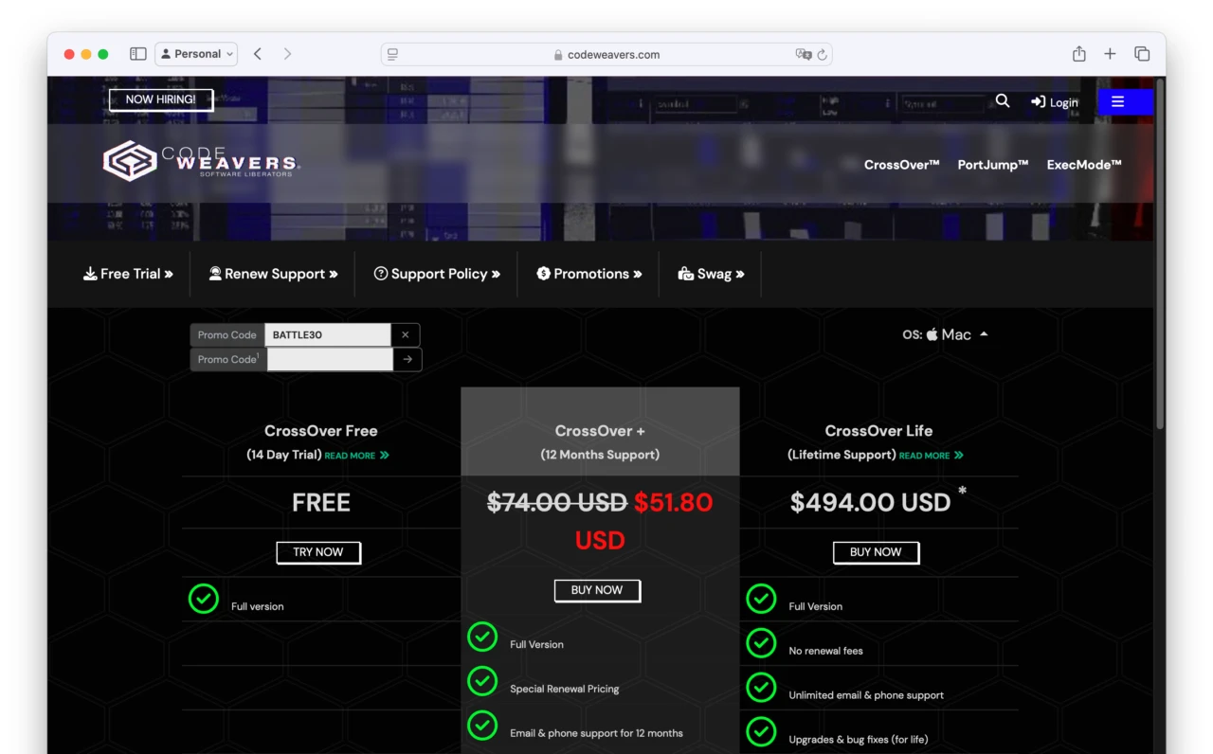Click READ MORE under CrossOver Life

(931, 456)
